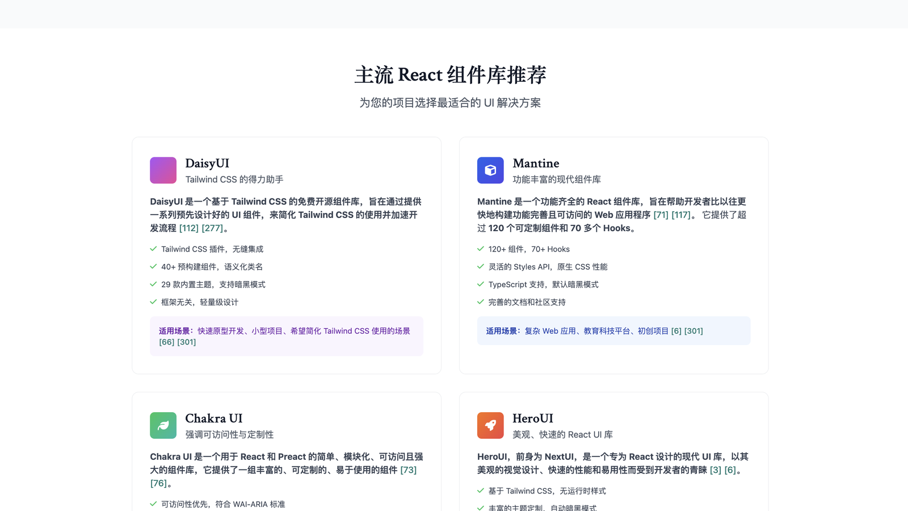Viewport: 908px width, 511px height.
Task: Click the HeroUI orange rocket icon
Action: coord(490,425)
